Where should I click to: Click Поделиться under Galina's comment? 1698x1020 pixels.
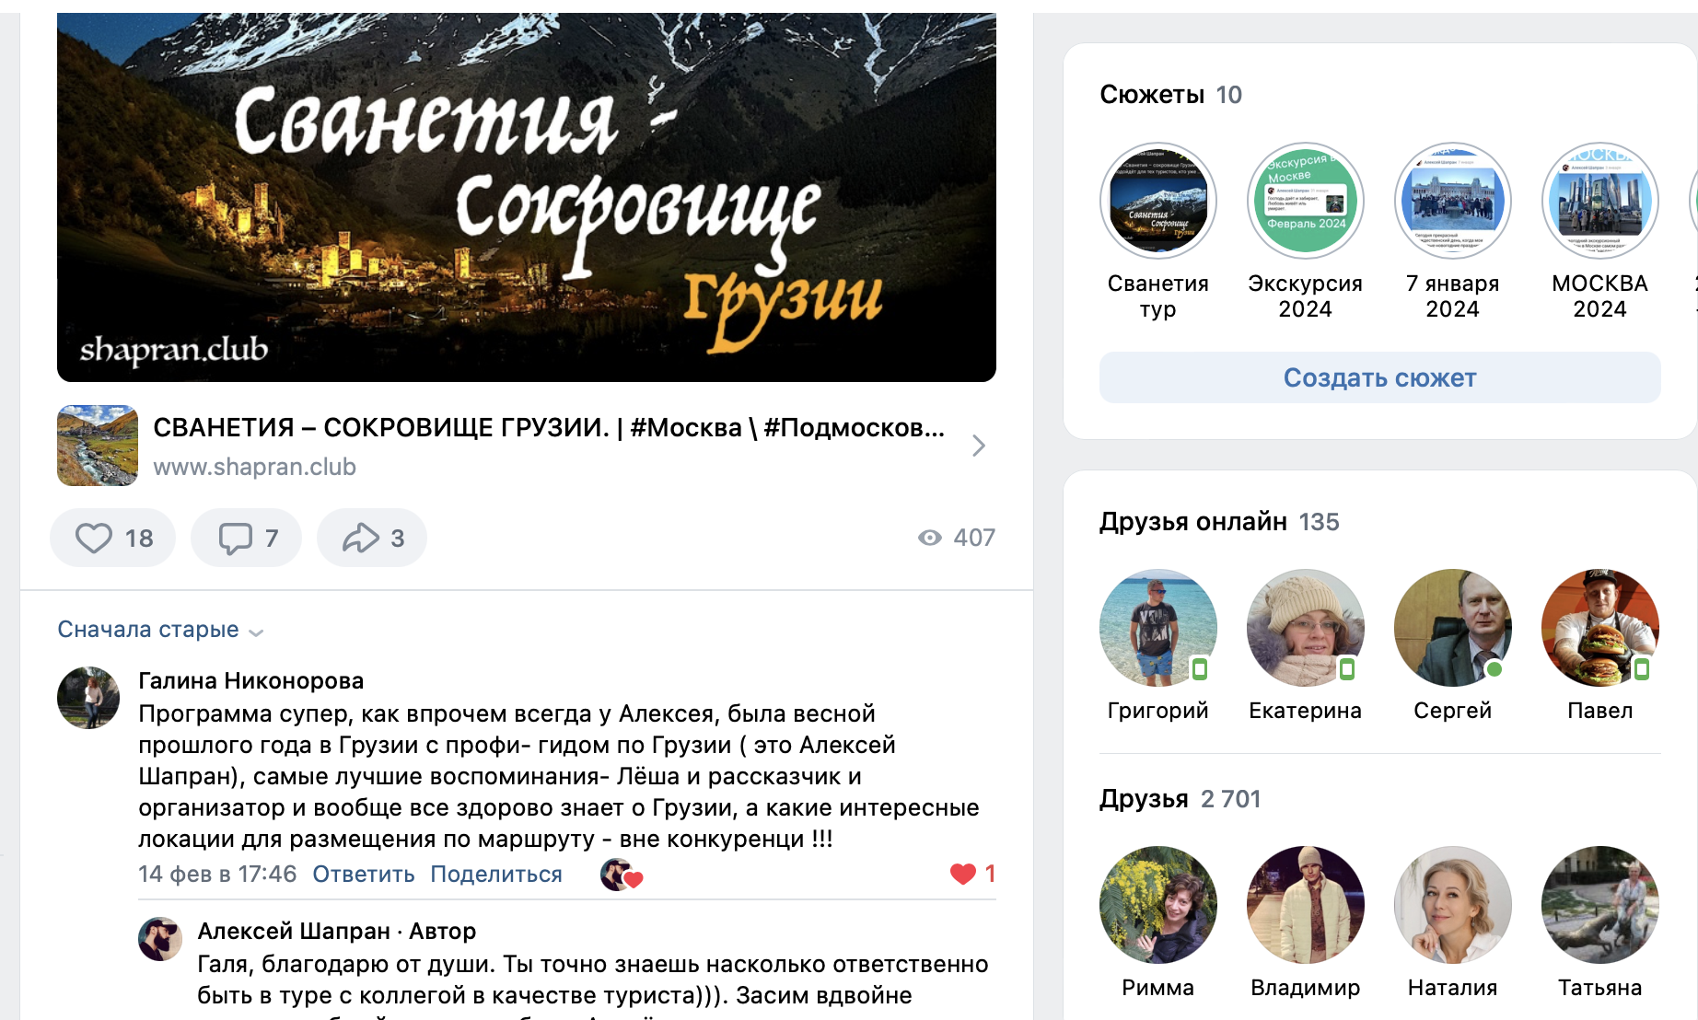tap(496, 875)
